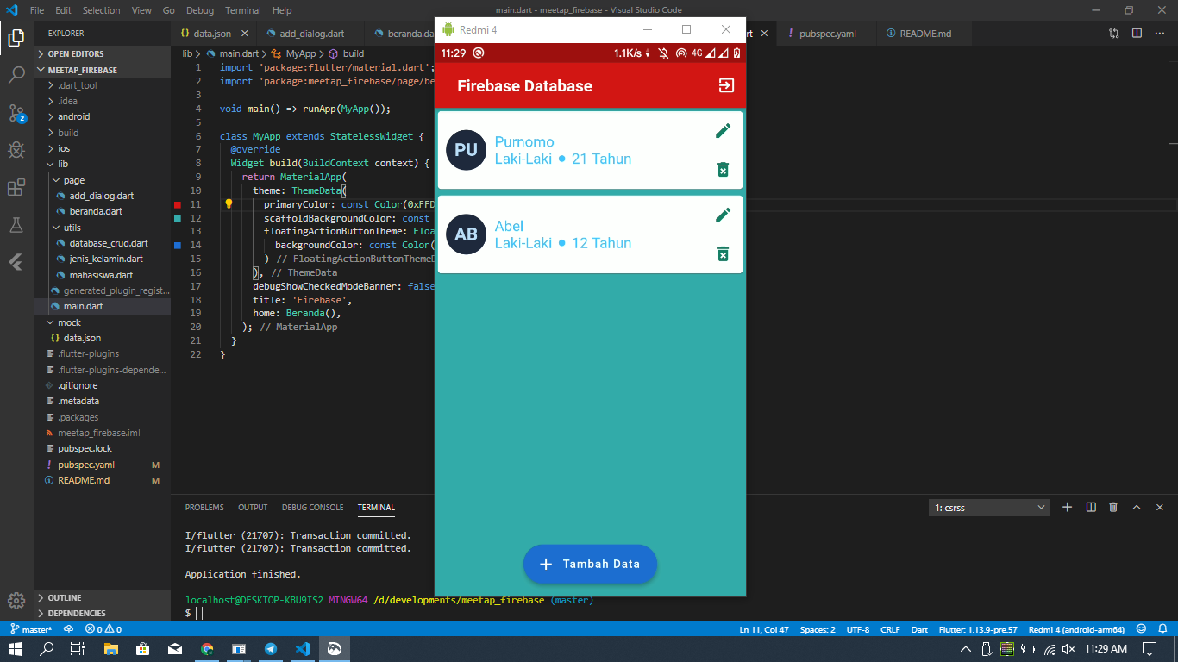Delete Abel entry with trash icon
Screen dimensions: 1178x662
coord(723,253)
